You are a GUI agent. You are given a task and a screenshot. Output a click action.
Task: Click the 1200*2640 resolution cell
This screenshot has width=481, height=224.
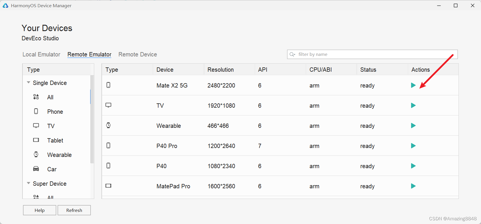click(221, 146)
